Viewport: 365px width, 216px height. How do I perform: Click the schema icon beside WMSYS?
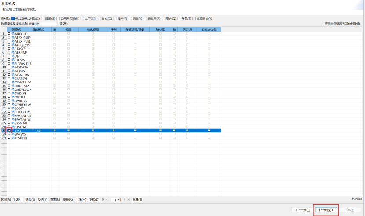tap(13, 134)
